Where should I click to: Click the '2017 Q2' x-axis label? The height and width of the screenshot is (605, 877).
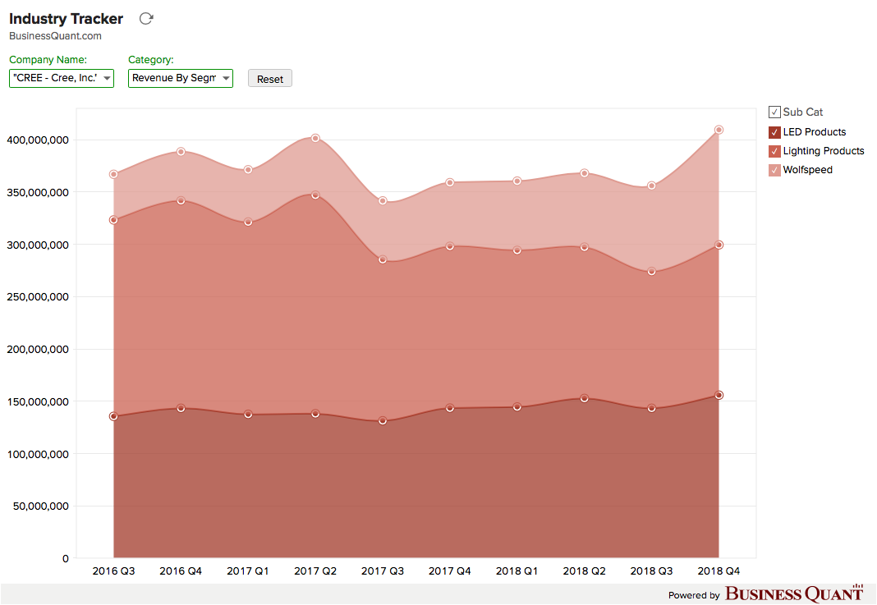pyautogui.click(x=315, y=571)
